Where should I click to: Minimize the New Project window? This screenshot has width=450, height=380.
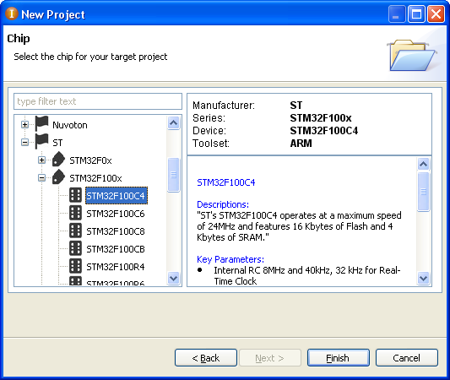click(x=396, y=14)
